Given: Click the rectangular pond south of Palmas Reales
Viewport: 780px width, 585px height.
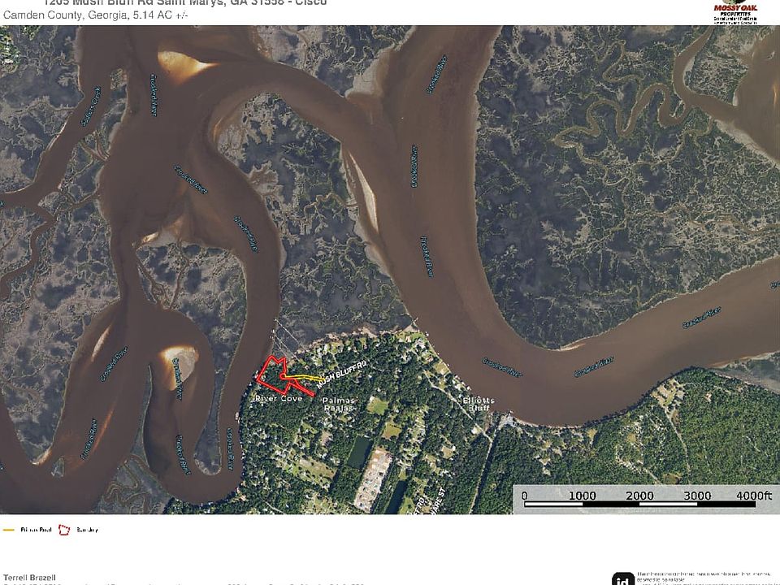Looking at the screenshot, I should pyautogui.click(x=358, y=452).
